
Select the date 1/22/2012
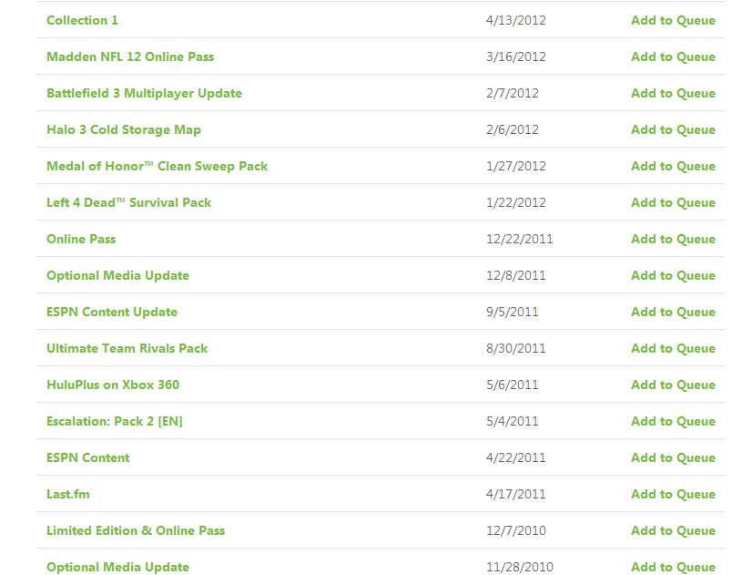[x=516, y=202]
